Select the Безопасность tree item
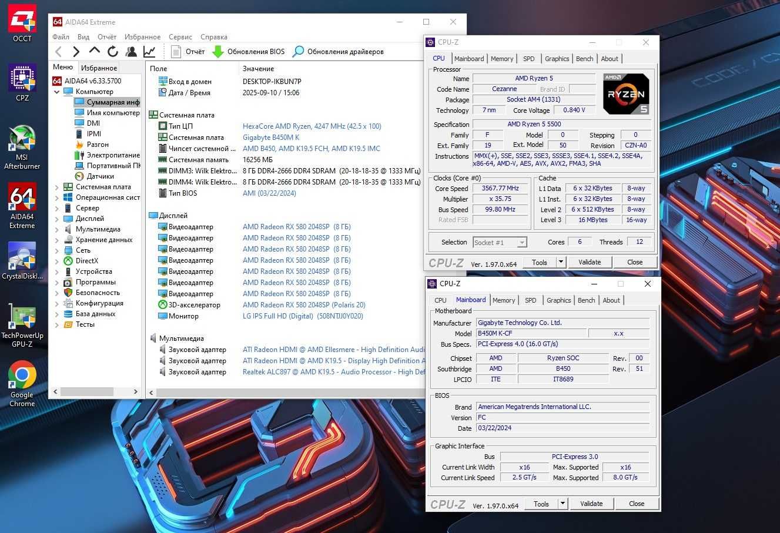 point(98,293)
